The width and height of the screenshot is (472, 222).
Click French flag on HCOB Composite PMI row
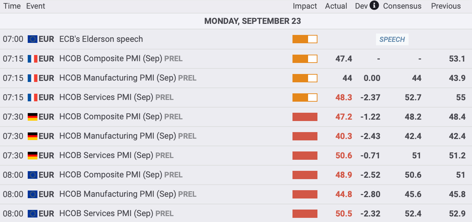click(33, 58)
